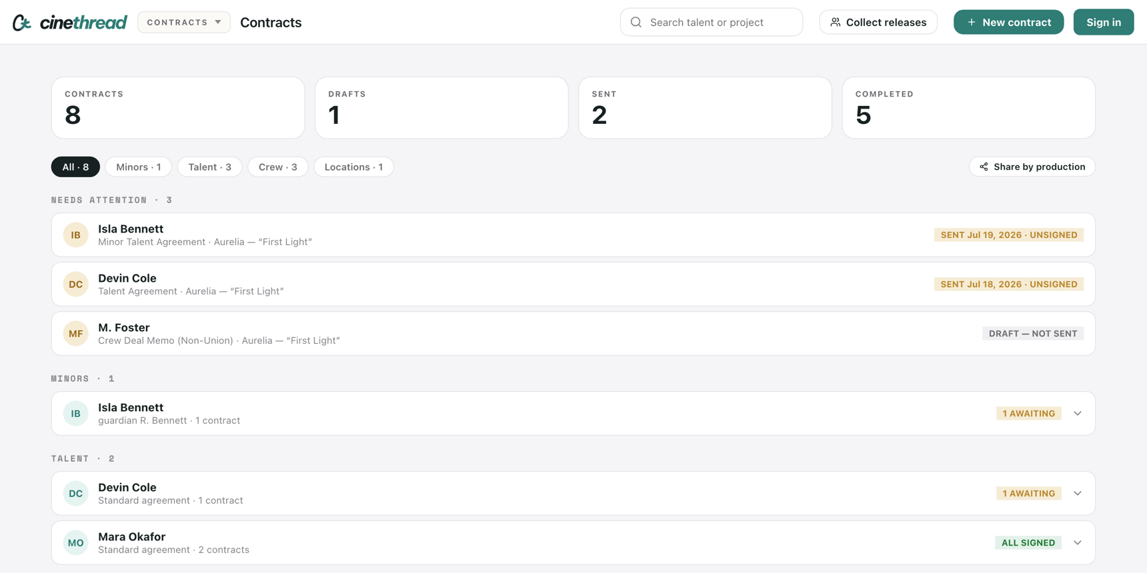1147x573 pixels.
Task: Filter by Talent · 3
Action: pos(210,167)
